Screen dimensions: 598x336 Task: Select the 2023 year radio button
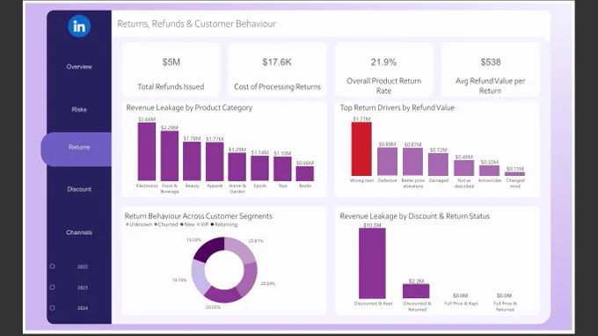point(52,287)
